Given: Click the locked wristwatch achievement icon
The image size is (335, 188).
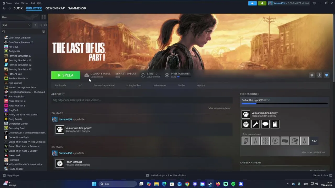Looking at the screenshot, I should point(246,141).
